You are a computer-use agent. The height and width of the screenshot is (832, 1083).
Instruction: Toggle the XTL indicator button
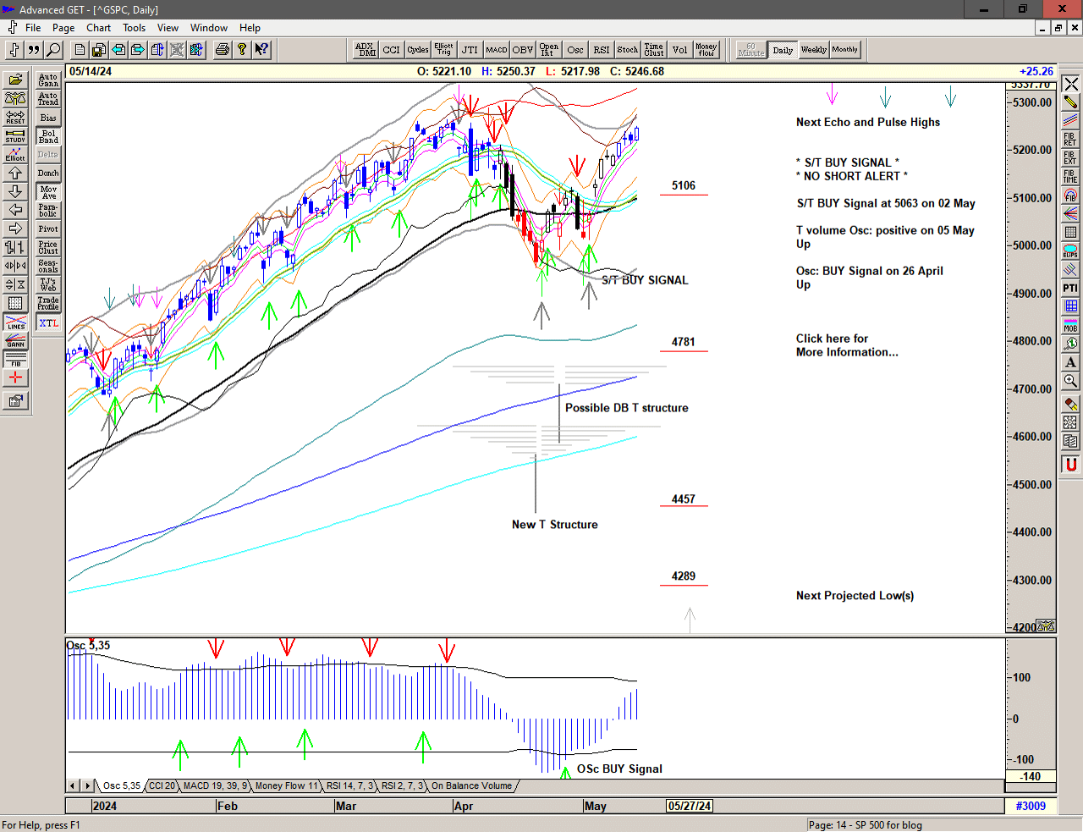48,323
